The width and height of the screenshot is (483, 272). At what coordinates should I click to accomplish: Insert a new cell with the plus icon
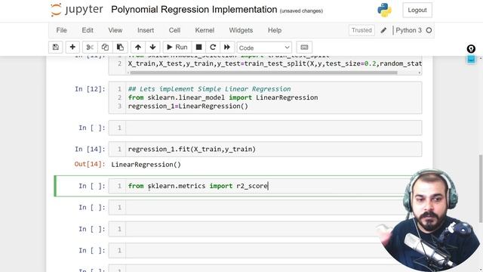[72, 47]
